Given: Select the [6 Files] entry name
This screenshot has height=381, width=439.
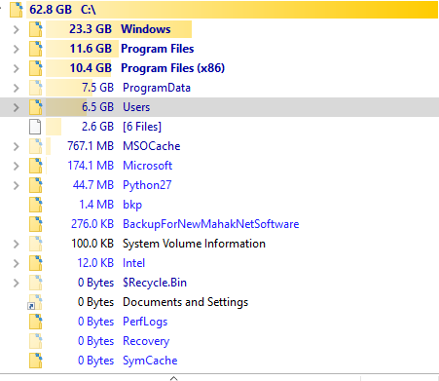Looking at the screenshot, I should click(142, 127).
